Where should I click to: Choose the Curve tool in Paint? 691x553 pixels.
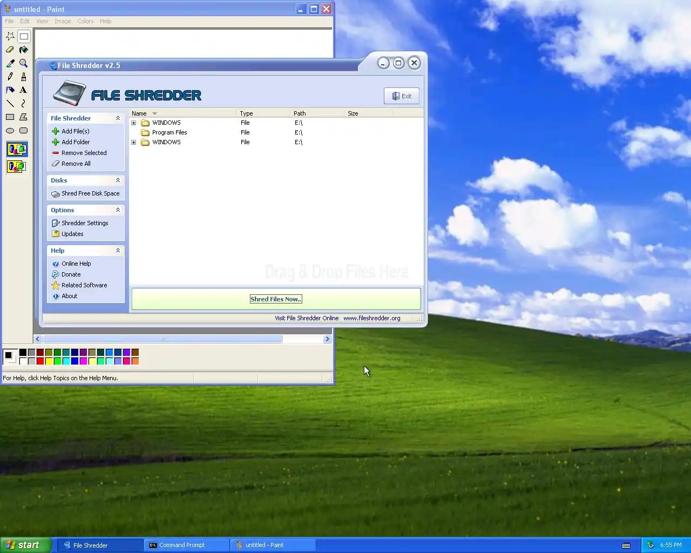click(x=24, y=103)
